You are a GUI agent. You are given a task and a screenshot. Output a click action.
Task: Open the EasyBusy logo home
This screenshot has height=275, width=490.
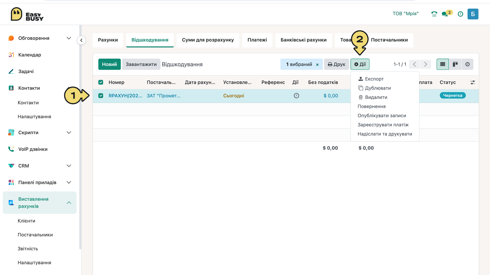[27, 14]
